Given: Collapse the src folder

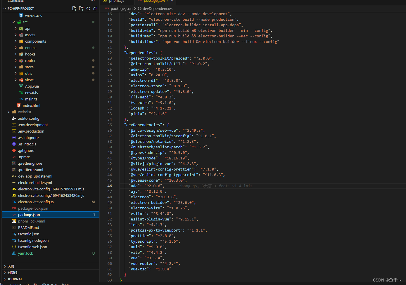Looking at the screenshot, I should coord(13,22).
